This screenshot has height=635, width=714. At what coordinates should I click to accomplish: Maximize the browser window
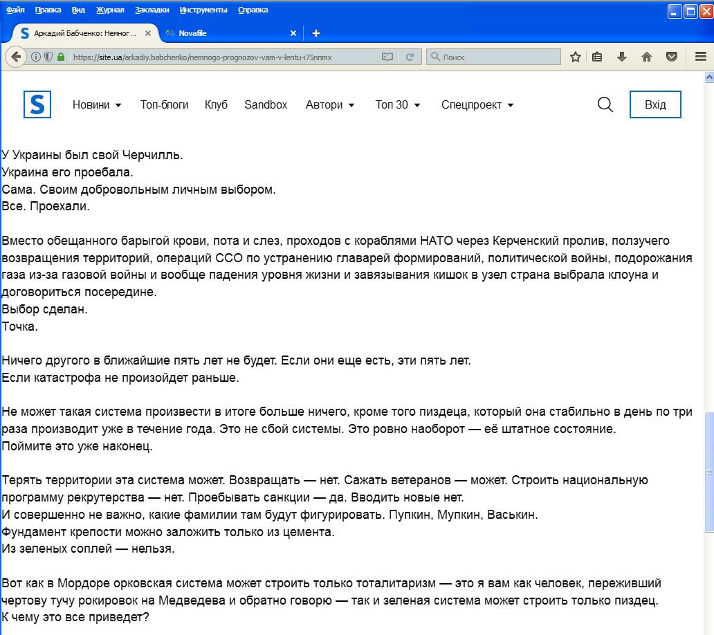coord(690,11)
